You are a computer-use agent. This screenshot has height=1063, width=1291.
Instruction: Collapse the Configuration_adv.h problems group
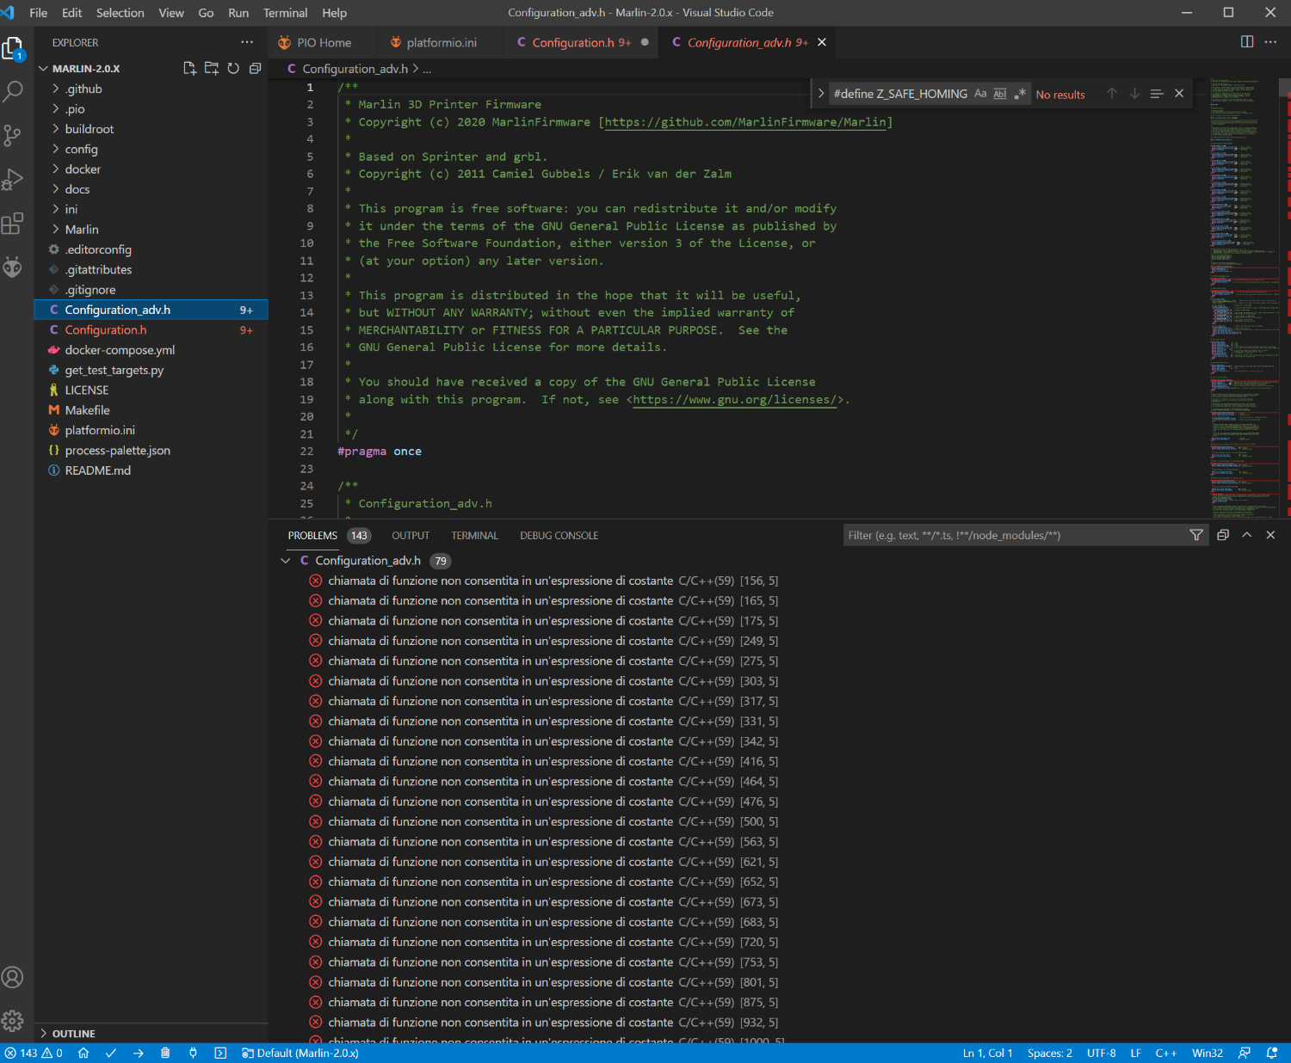pyautogui.click(x=286, y=561)
